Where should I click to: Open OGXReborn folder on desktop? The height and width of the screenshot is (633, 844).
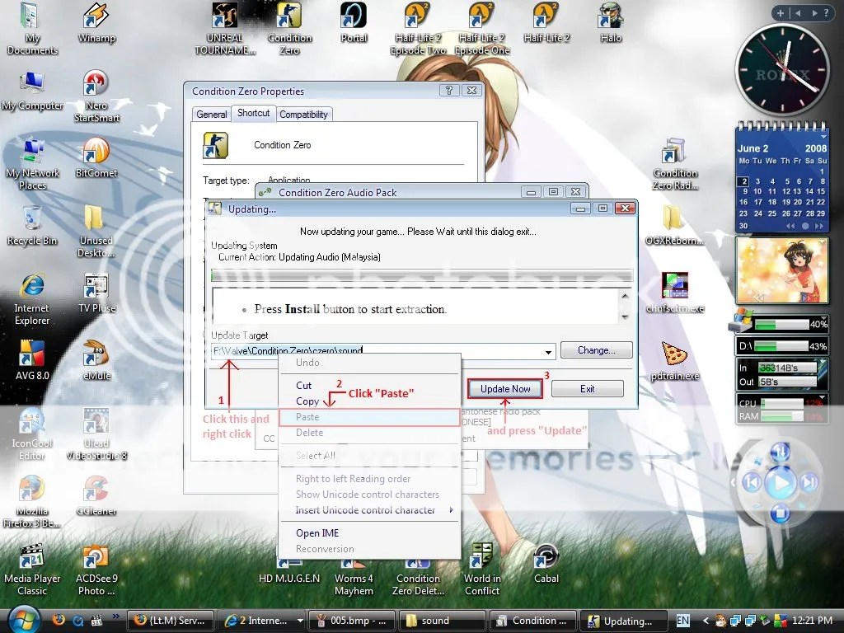tap(675, 226)
